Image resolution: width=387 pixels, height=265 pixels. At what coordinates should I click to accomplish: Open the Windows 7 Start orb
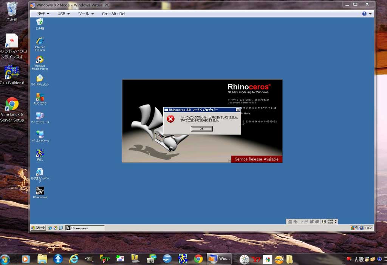pos(5,259)
